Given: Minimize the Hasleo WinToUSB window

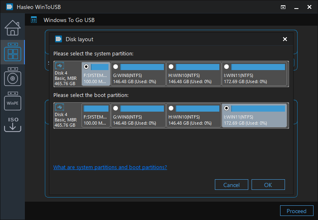Looking at the screenshot, I should click(296, 7).
